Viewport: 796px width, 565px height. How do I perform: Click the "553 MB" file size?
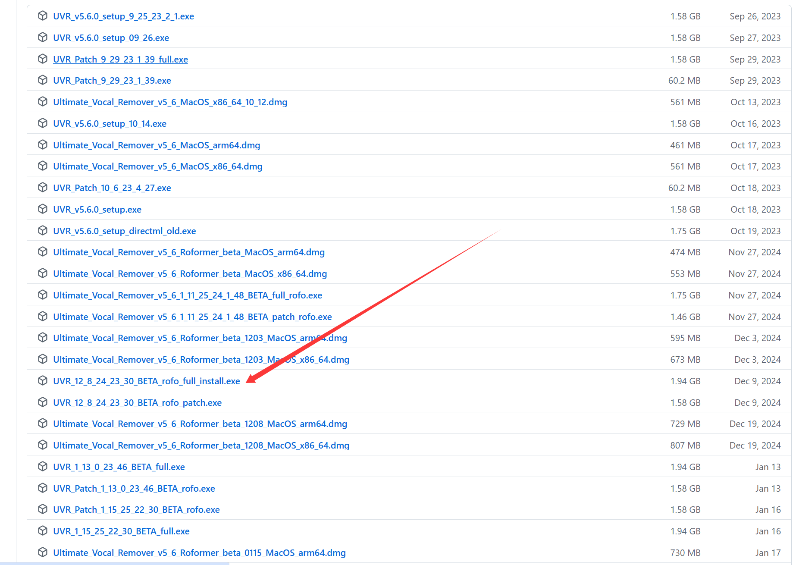[x=685, y=274]
